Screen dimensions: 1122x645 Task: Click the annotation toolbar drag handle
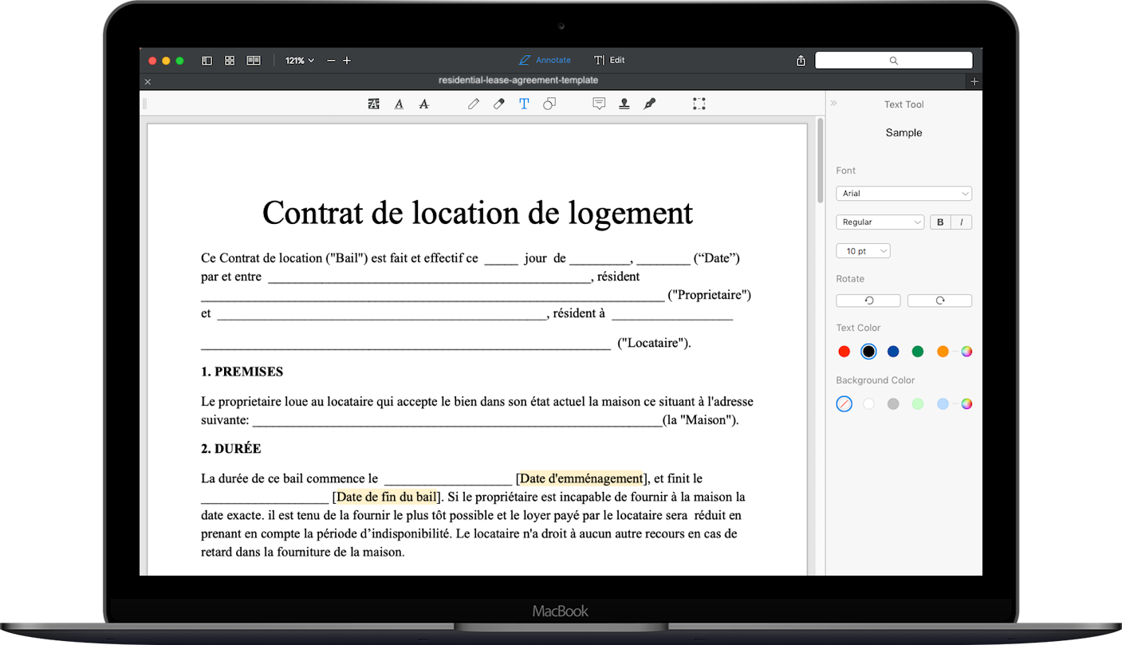point(144,104)
